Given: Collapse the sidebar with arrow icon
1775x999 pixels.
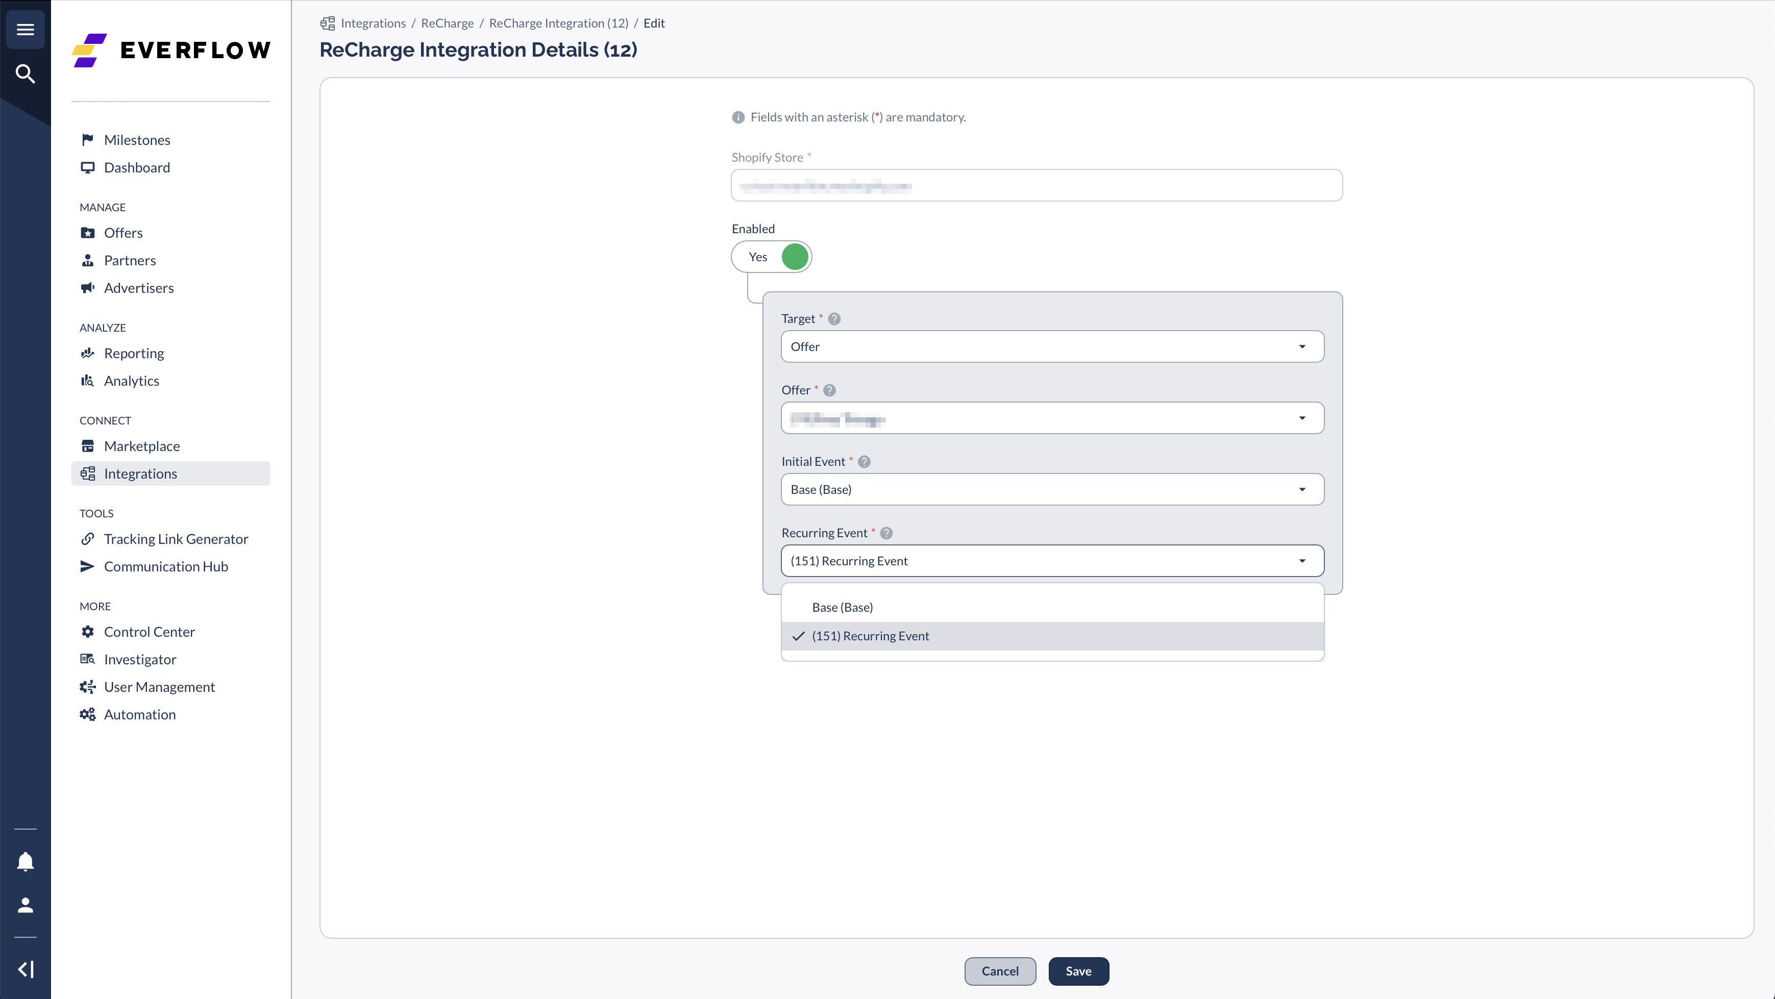Looking at the screenshot, I should coord(26,969).
